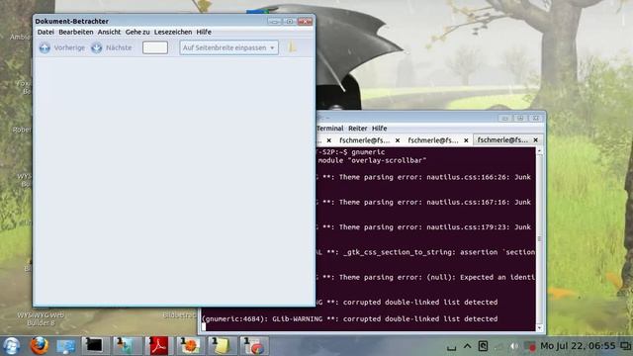Open the Bearbeiten menu
The height and width of the screenshot is (356, 633).
pos(76,32)
